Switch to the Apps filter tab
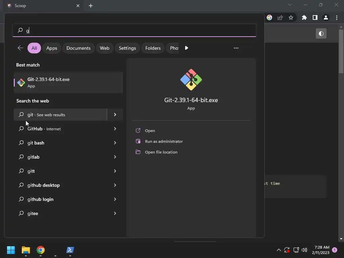344x258 pixels. (x=52, y=48)
